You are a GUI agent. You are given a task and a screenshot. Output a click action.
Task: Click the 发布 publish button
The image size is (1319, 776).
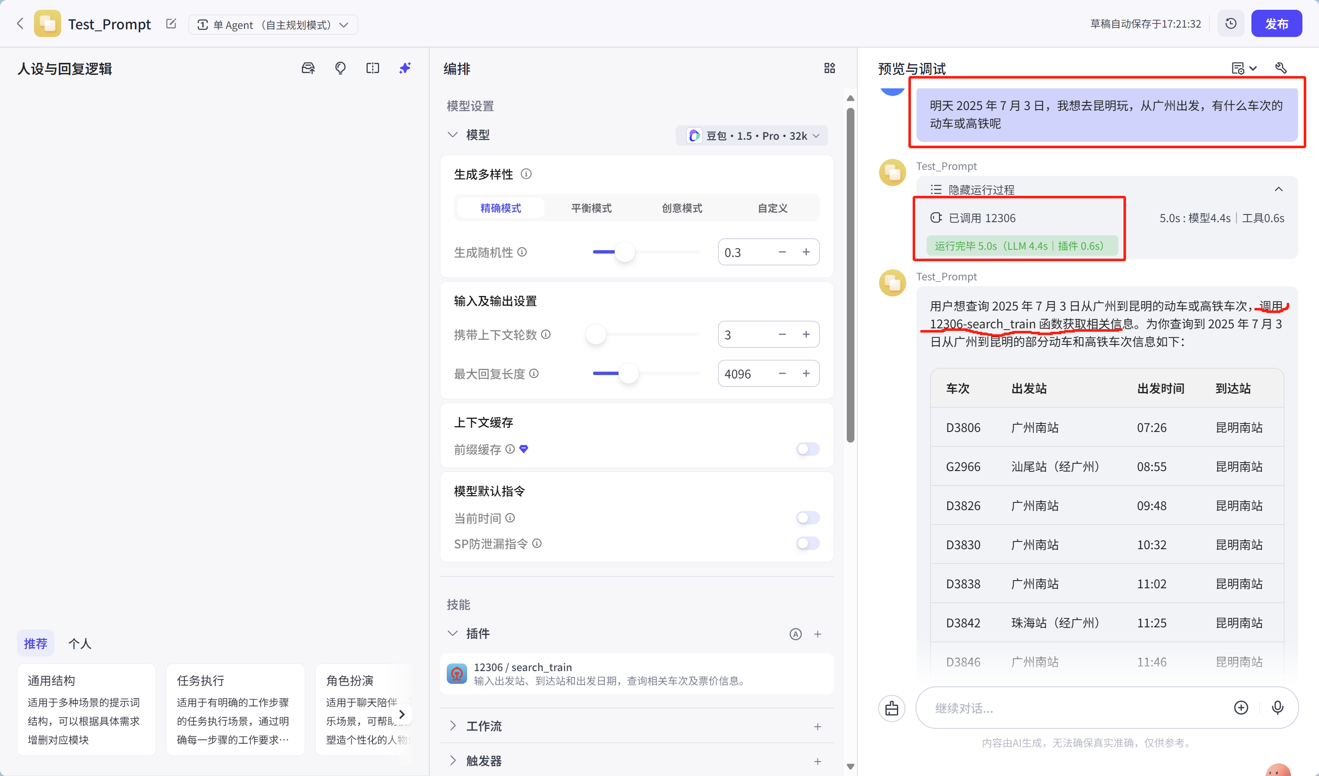click(x=1276, y=23)
